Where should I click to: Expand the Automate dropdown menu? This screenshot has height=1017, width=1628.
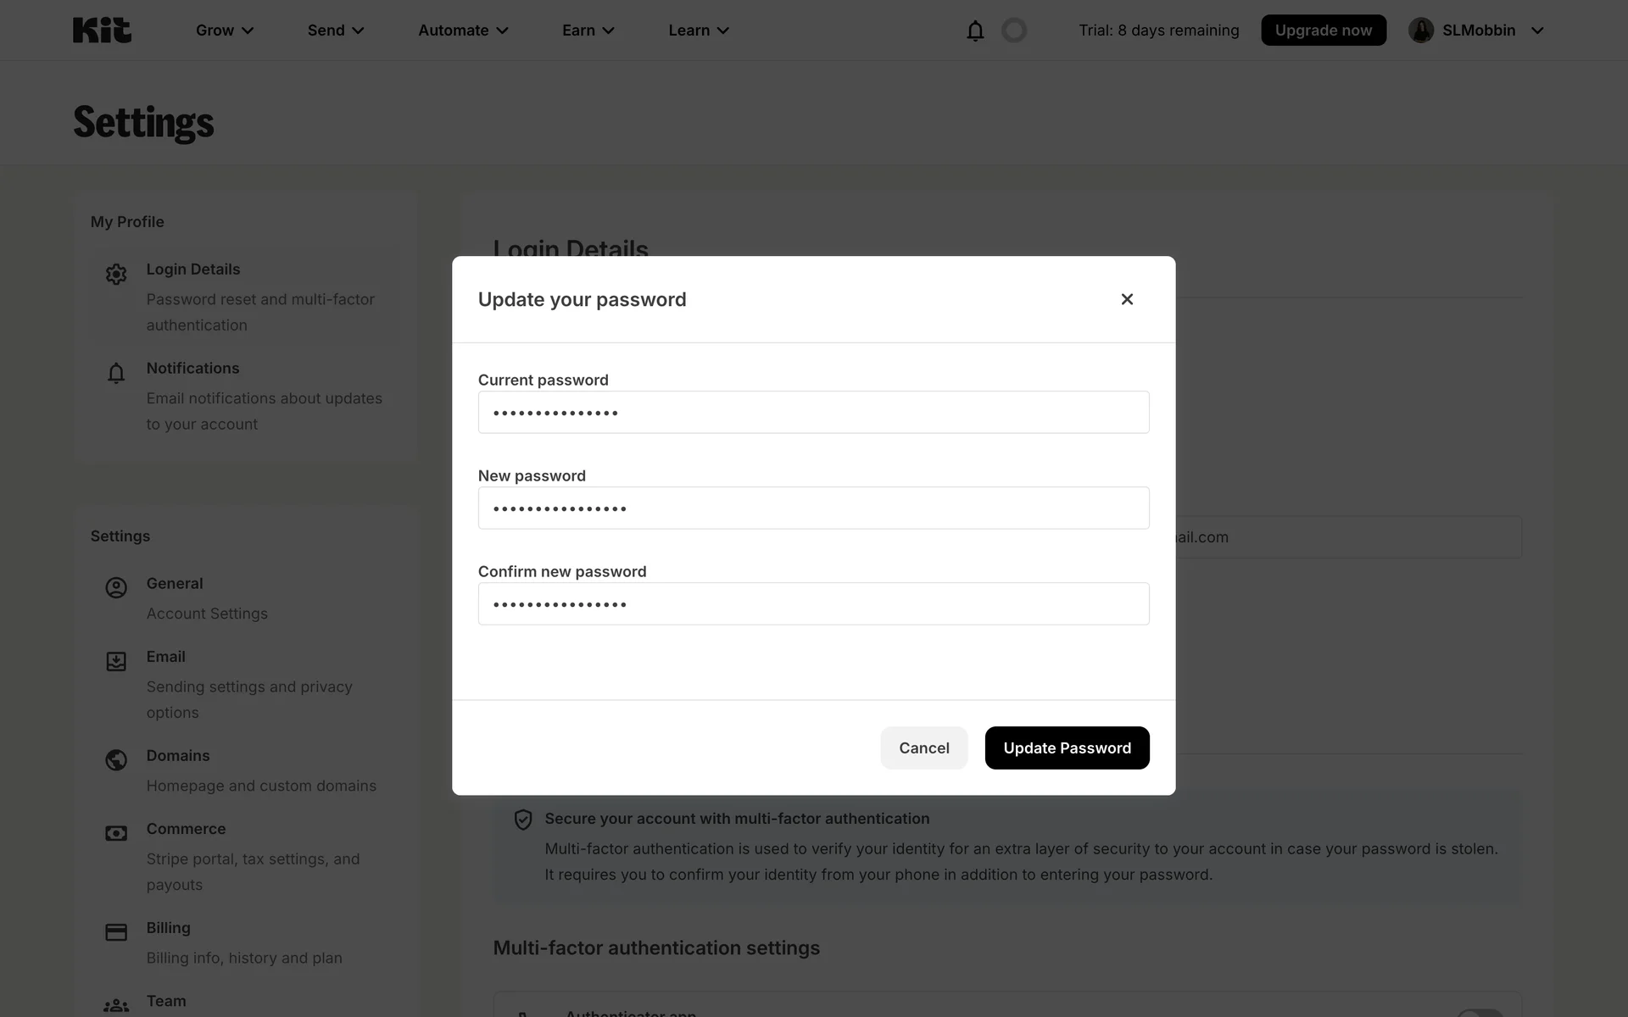pyautogui.click(x=463, y=31)
